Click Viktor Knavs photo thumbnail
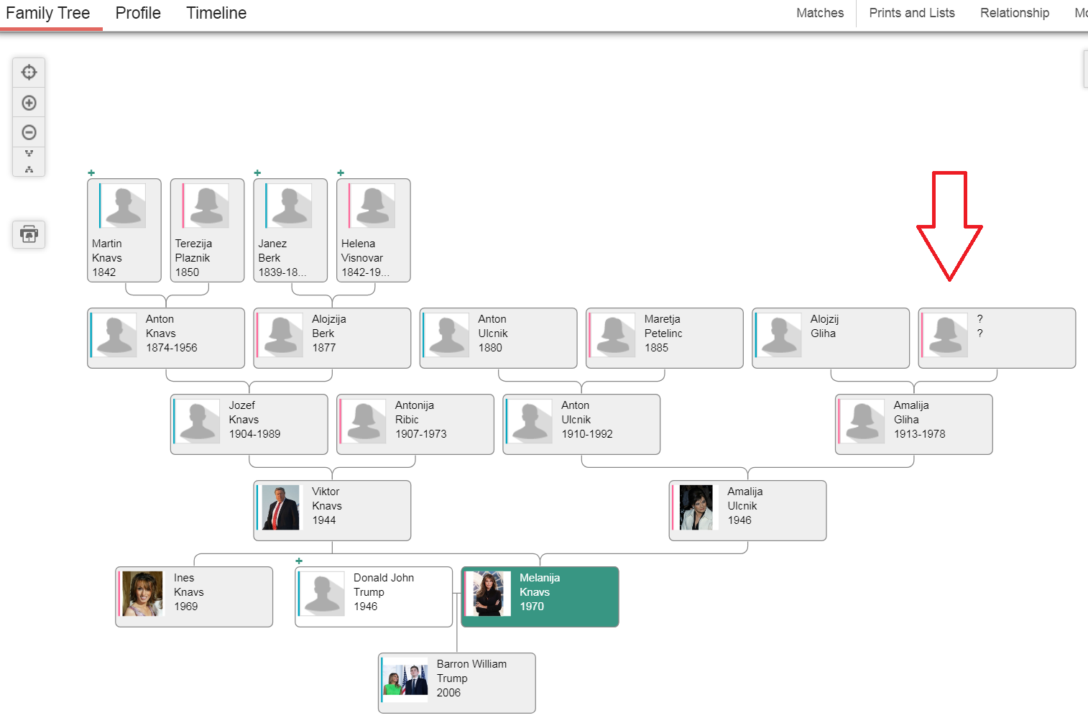The width and height of the screenshot is (1088, 723). (x=280, y=507)
